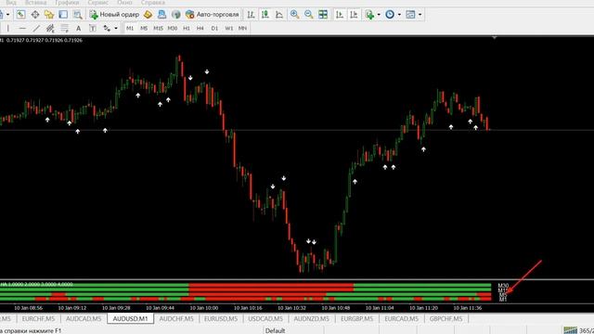
Task: Toggle the Авто-торговля button
Action: click(x=213, y=15)
